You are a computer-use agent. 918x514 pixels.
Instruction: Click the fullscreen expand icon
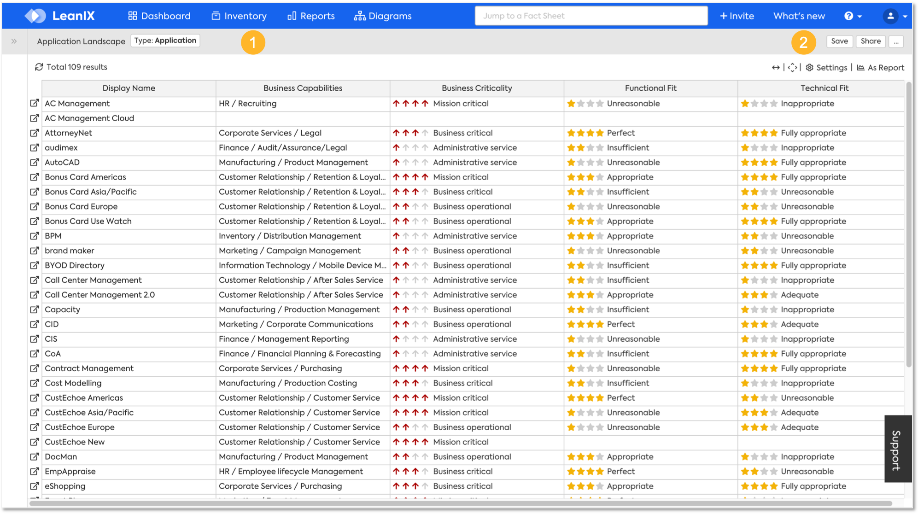click(x=792, y=68)
